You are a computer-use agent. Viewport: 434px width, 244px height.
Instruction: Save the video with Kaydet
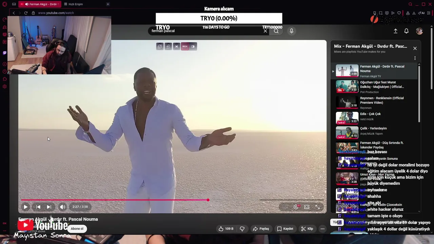point(285,229)
